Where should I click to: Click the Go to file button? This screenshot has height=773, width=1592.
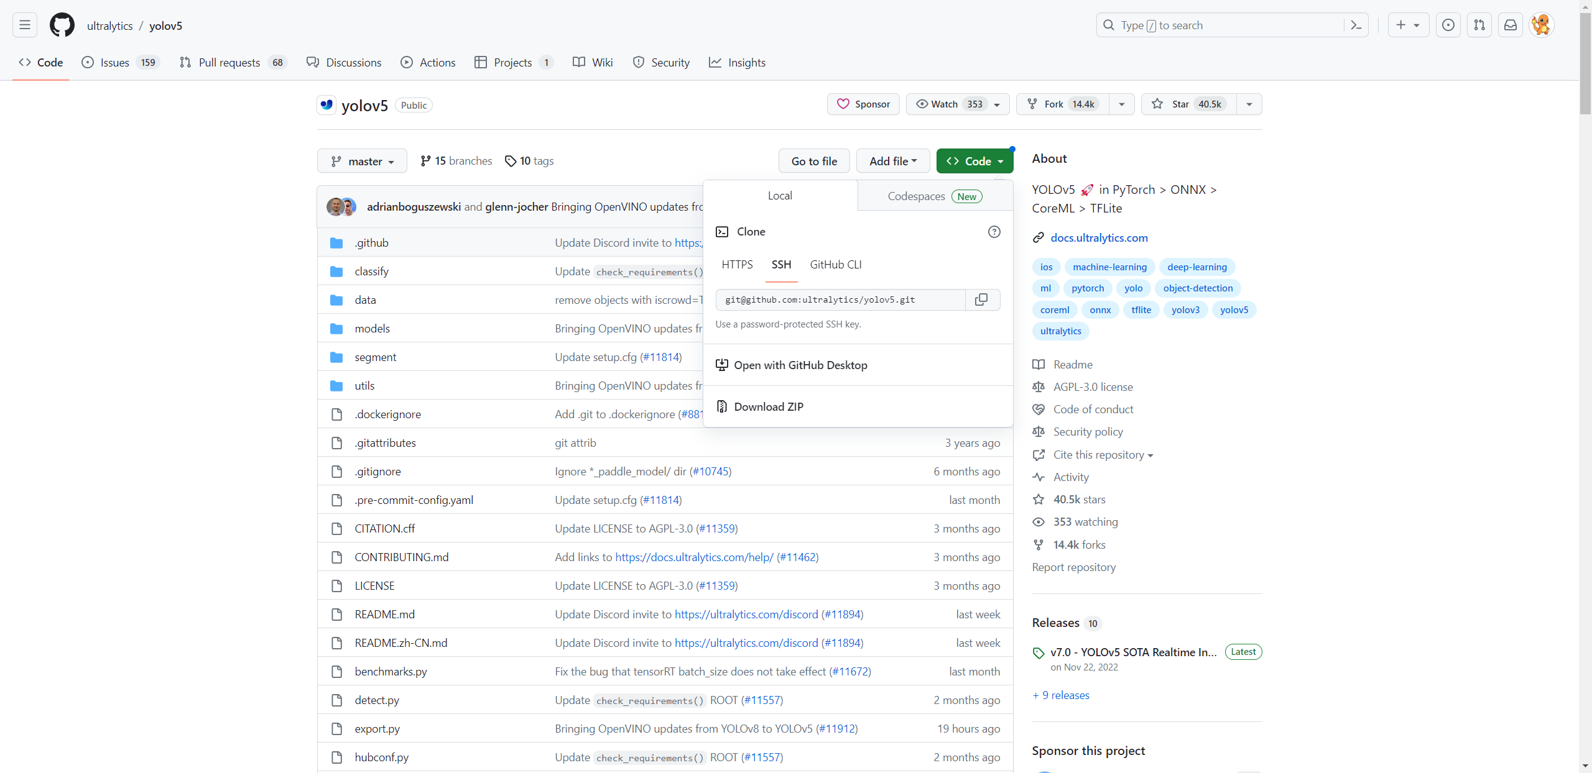coord(814,162)
